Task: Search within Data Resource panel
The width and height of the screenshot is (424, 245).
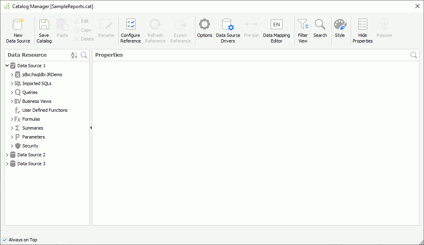Action: tap(84, 55)
